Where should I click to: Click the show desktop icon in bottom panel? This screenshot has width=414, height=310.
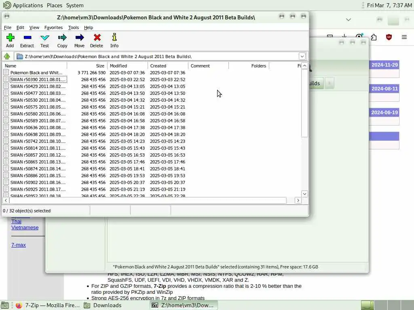pyautogui.click(x=5, y=305)
